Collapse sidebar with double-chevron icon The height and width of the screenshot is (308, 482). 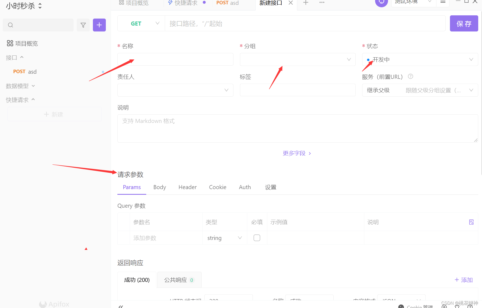tap(121, 306)
